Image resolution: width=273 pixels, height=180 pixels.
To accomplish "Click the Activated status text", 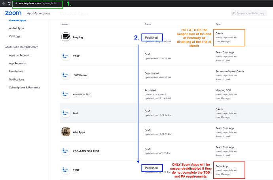I will (x=150, y=90).
